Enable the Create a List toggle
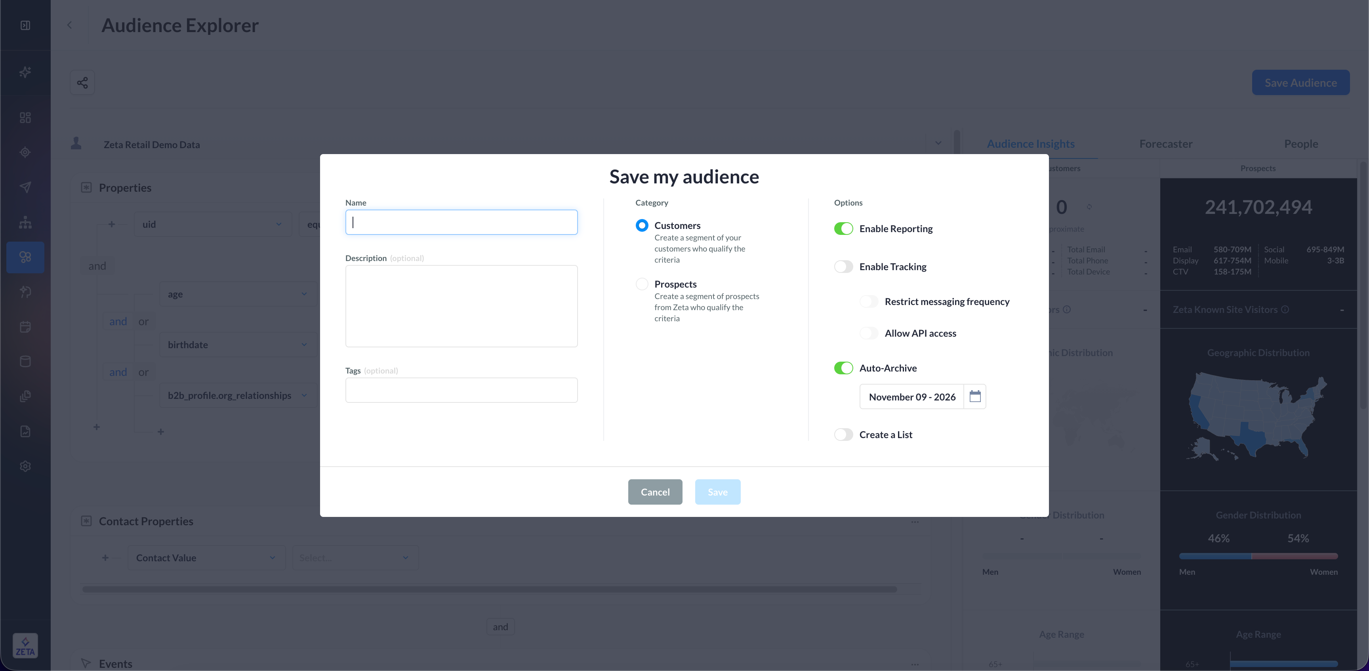1369x671 pixels. [843, 435]
